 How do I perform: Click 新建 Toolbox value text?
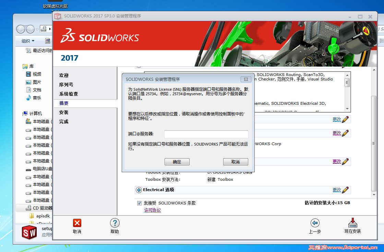click(220, 179)
